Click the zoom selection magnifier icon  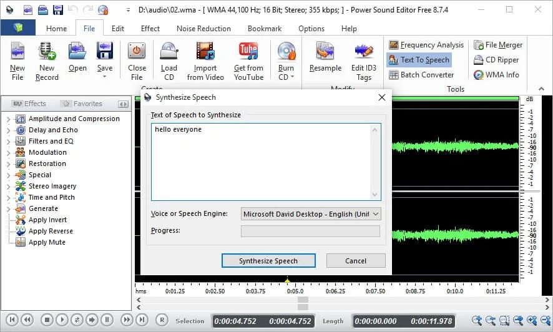[504, 321]
